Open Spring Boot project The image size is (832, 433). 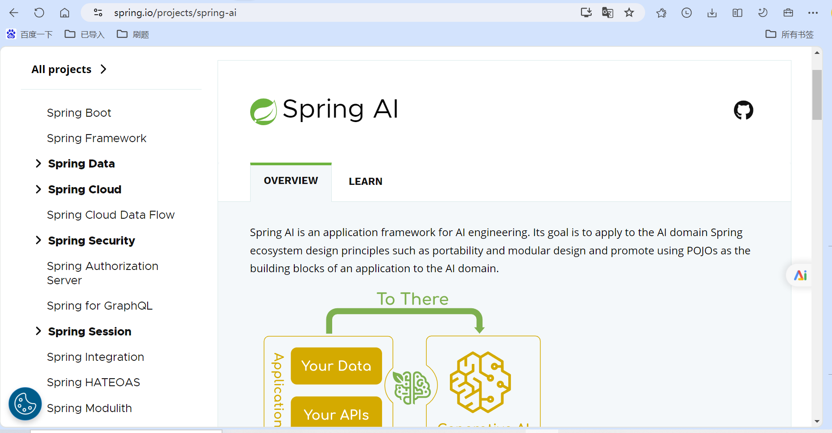point(79,113)
